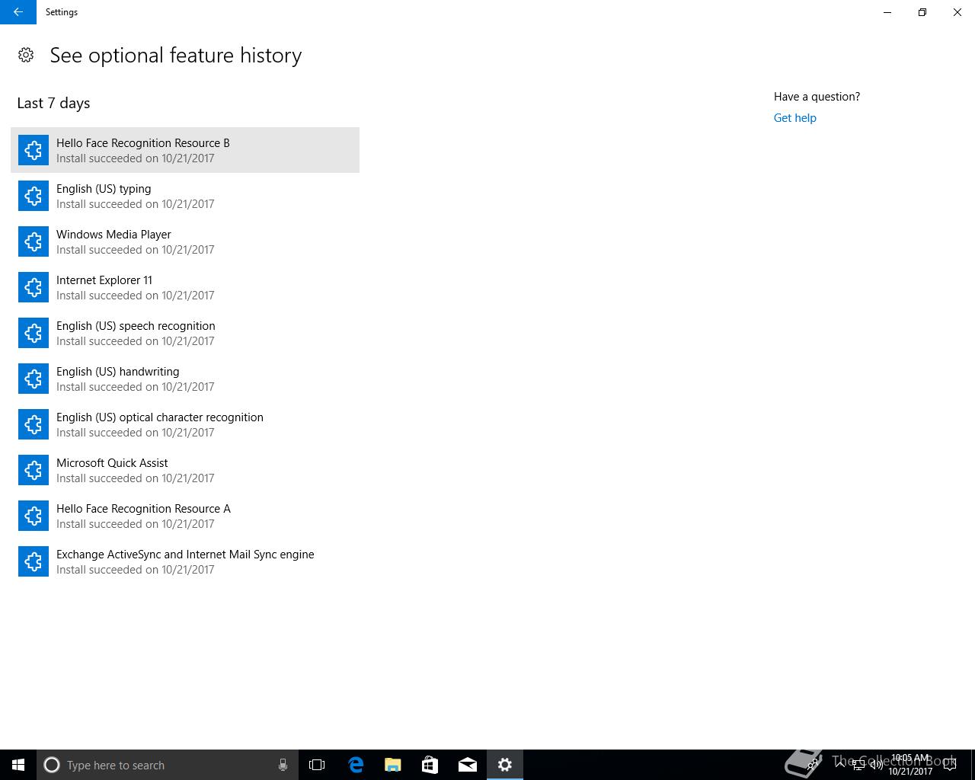
Task: Select Hello Face Recognition Resource A entry
Action: tap(185, 516)
